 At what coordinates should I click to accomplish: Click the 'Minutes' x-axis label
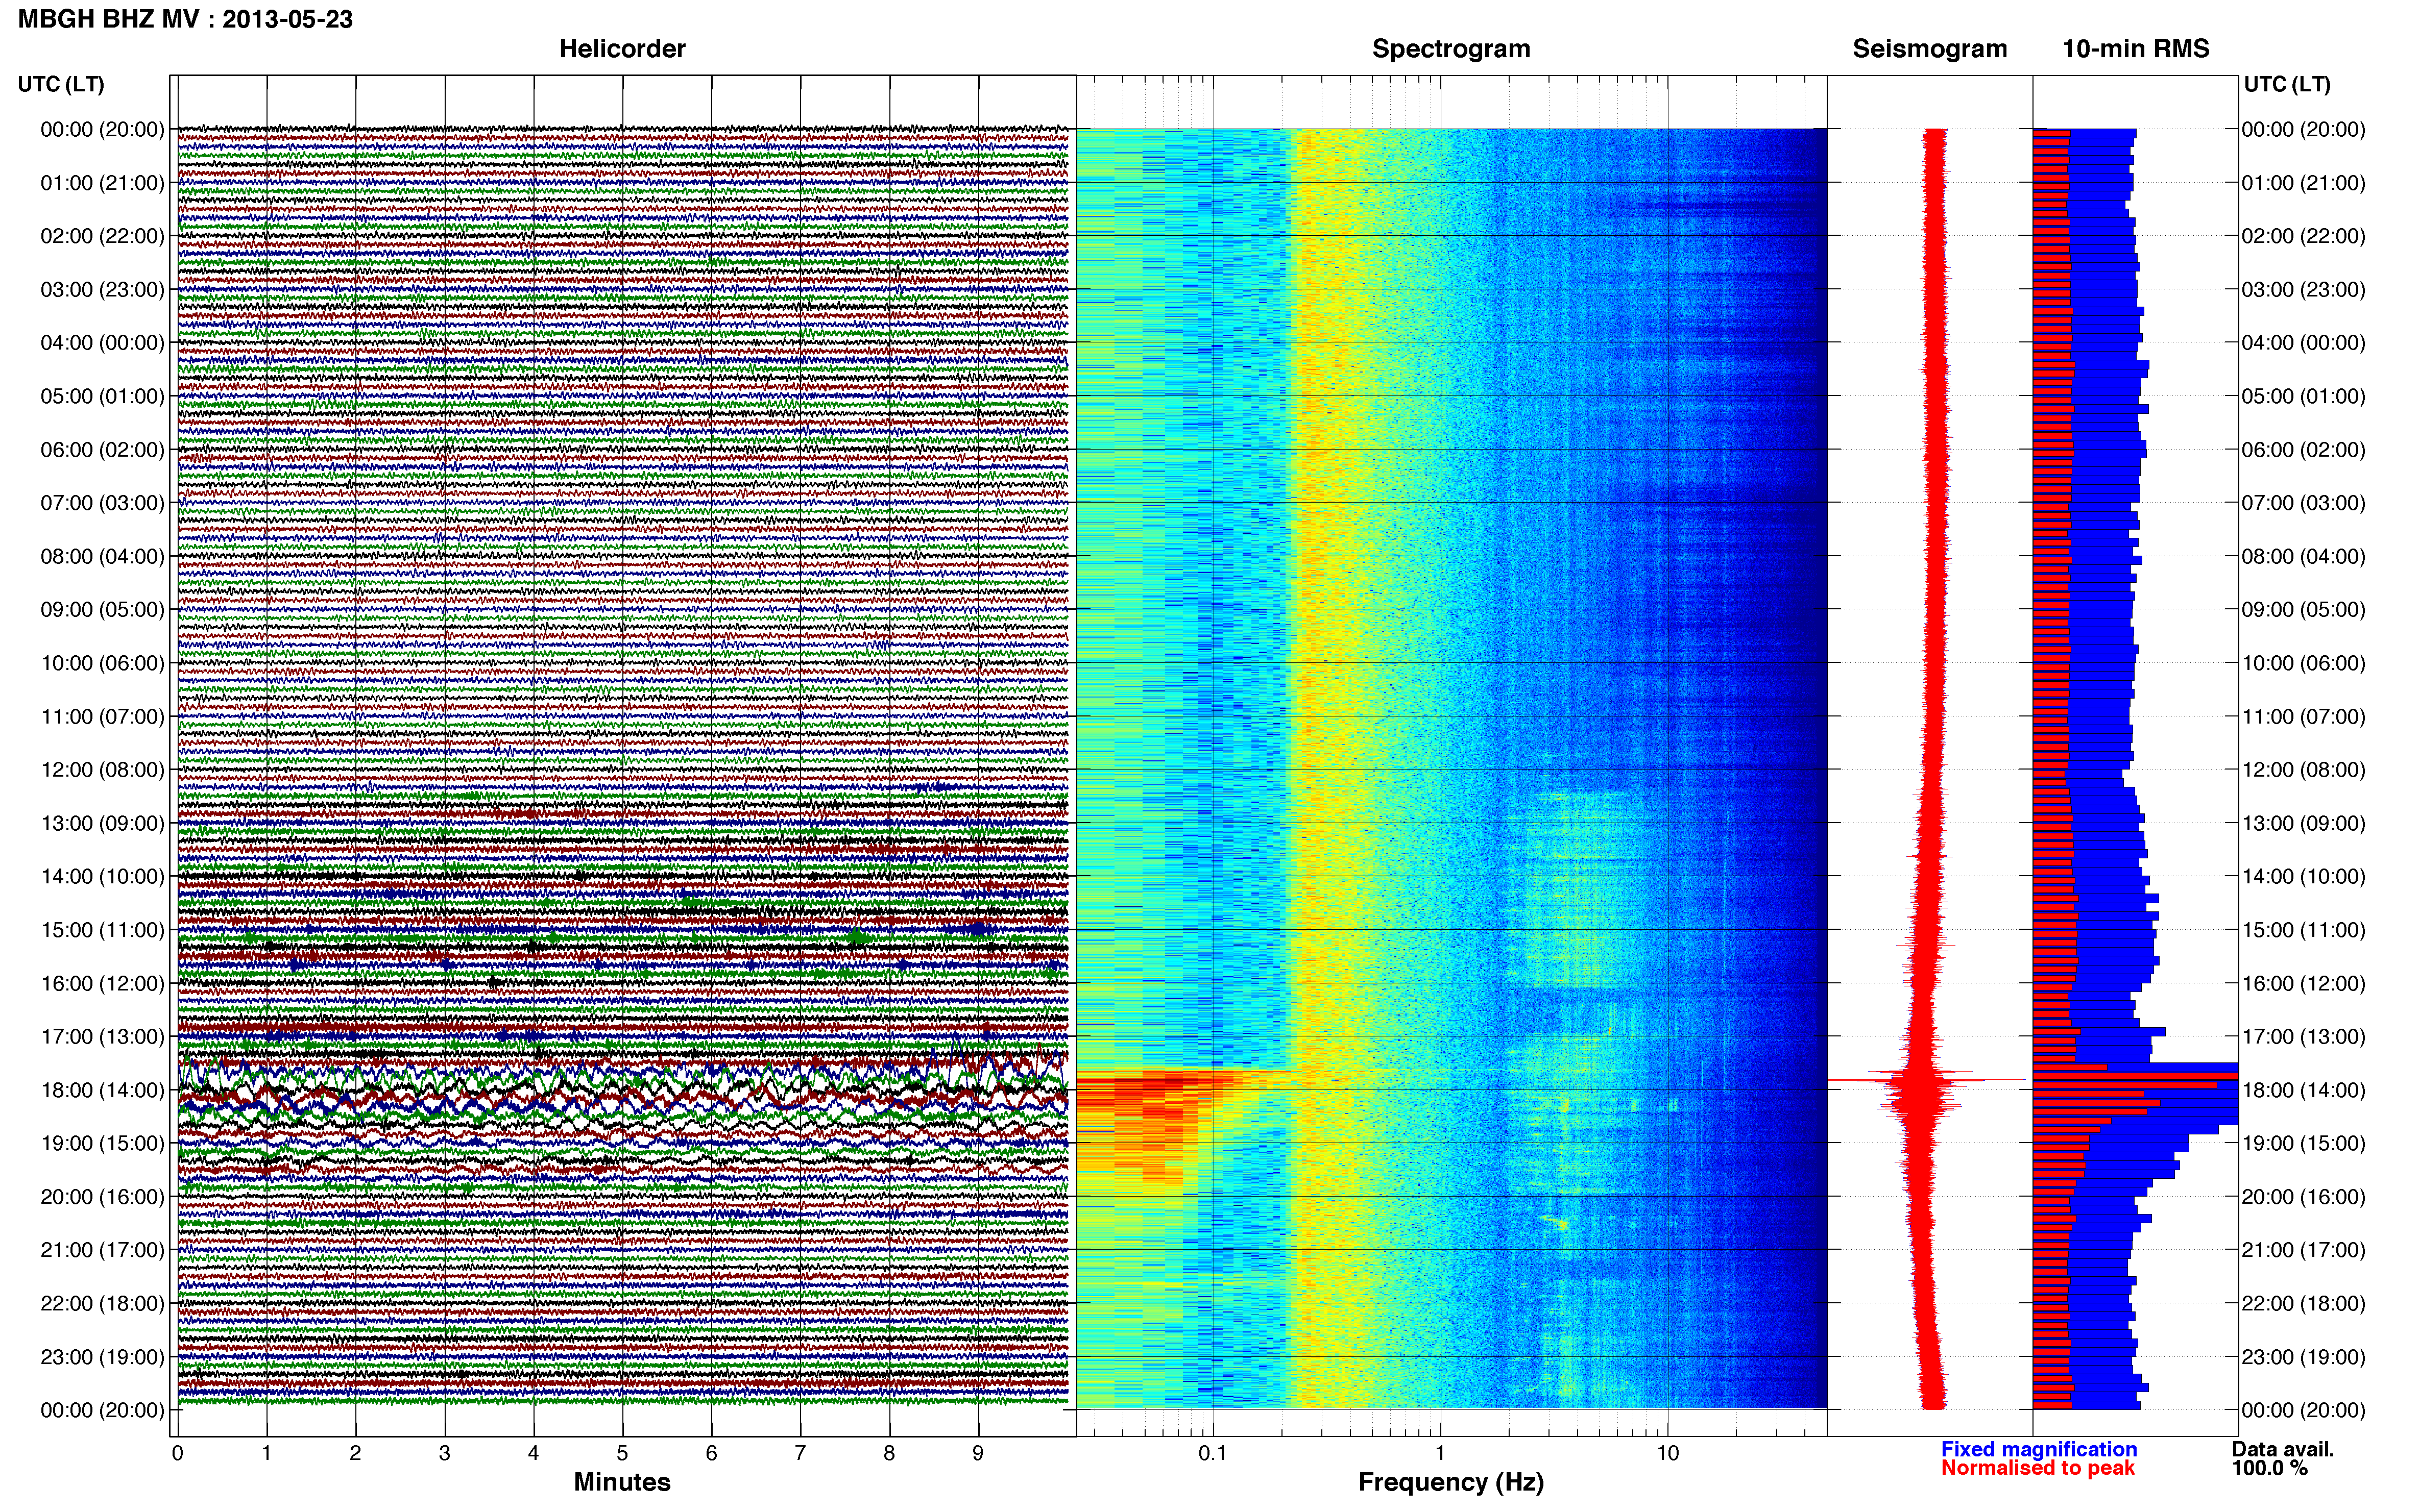(x=622, y=1482)
